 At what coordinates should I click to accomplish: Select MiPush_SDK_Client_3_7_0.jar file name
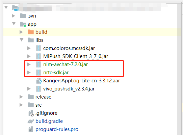[76, 56]
